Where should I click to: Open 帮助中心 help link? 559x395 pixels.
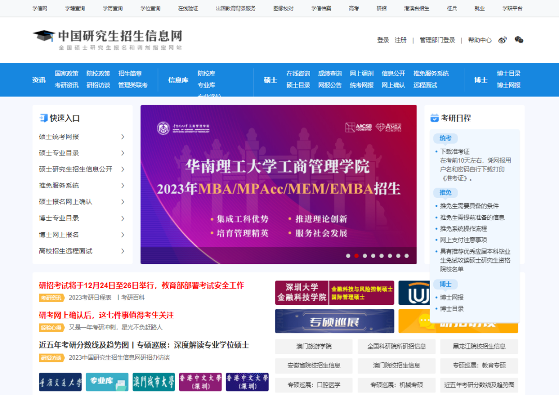point(479,40)
